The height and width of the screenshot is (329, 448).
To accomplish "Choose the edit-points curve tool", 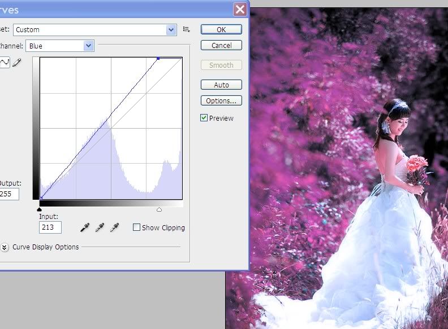I will [x=5, y=63].
